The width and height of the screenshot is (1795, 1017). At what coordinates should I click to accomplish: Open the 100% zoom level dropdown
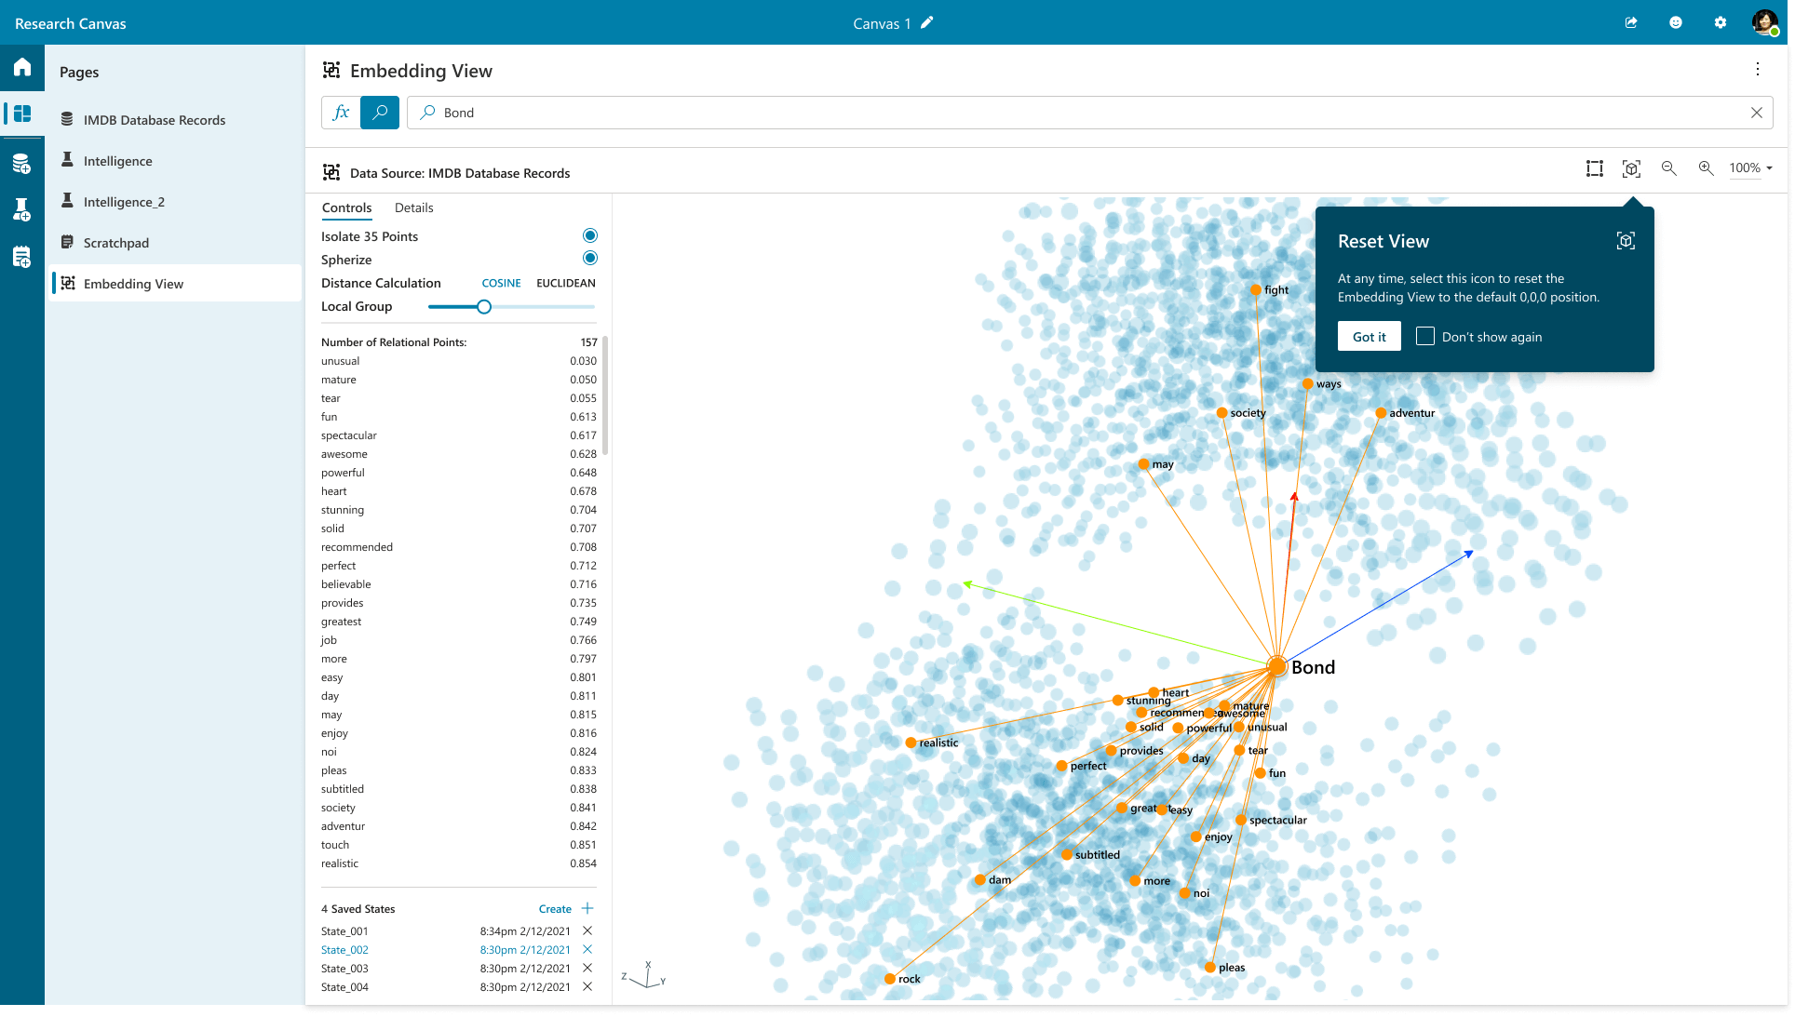coord(1750,168)
